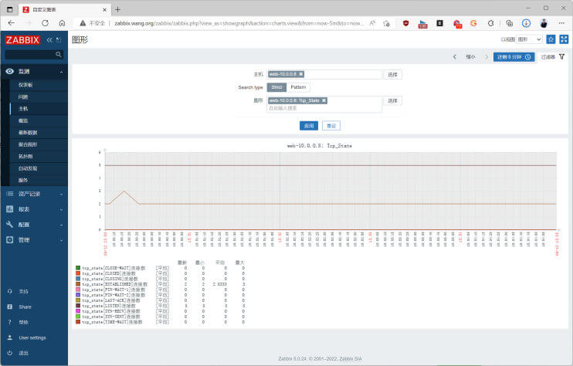
Task: Click 选择 next to the graph field
Action: pos(392,101)
